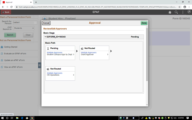Click the arrow after the Grant Approver card
Viewport: 192px width, 120px height.
point(111,51)
